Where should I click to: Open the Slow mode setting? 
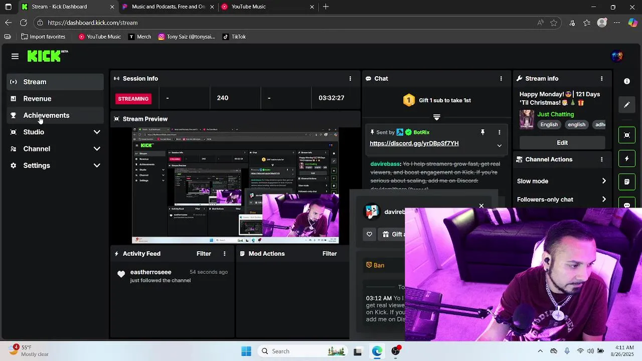[562, 181]
